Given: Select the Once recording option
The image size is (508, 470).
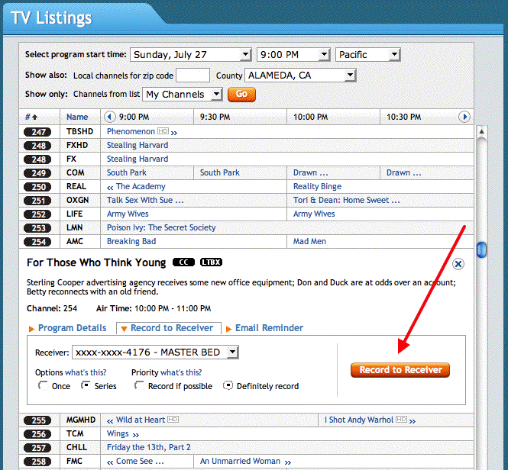Looking at the screenshot, I should tap(43, 386).
